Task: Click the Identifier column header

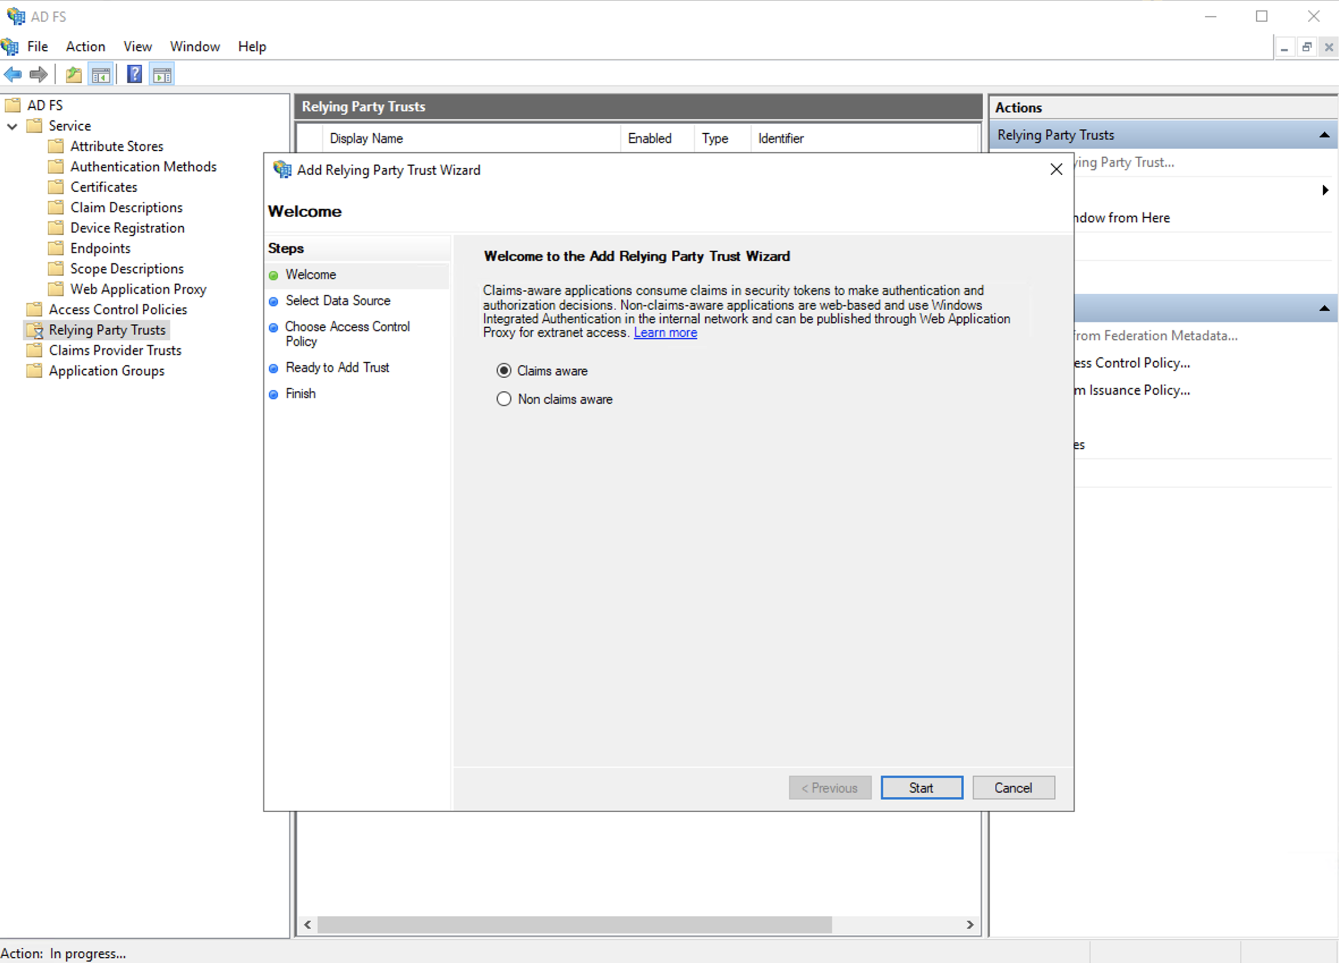Action: click(866, 138)
